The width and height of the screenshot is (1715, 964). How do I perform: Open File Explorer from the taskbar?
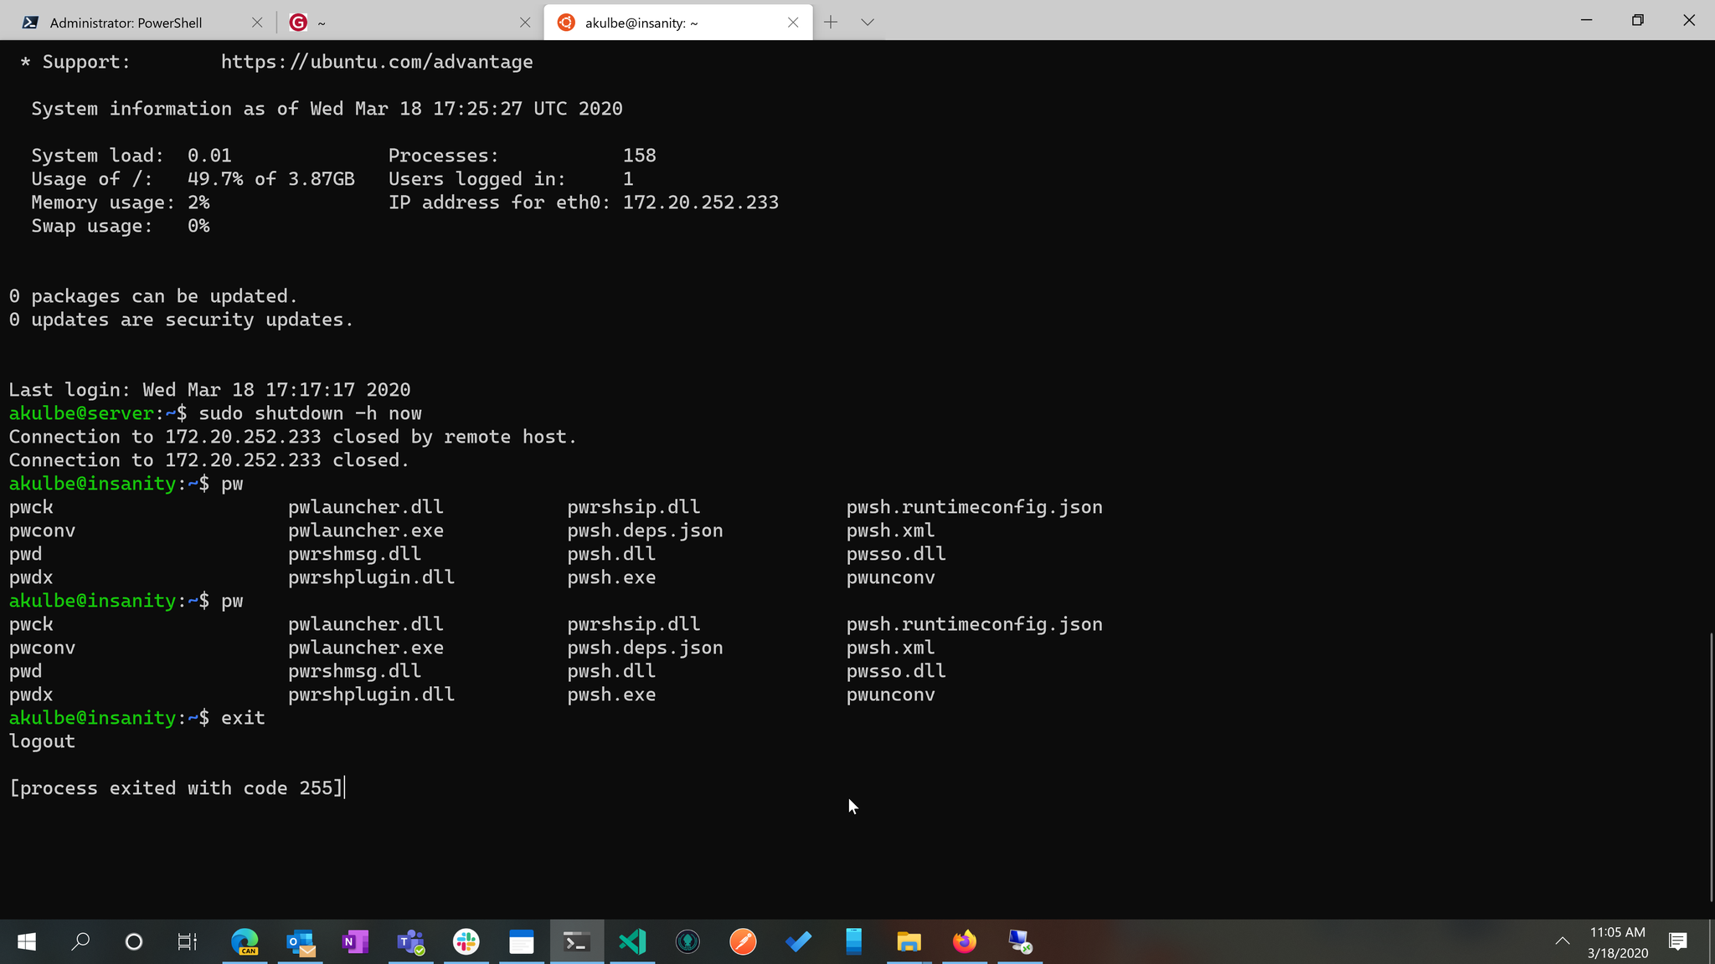(909, 941)
